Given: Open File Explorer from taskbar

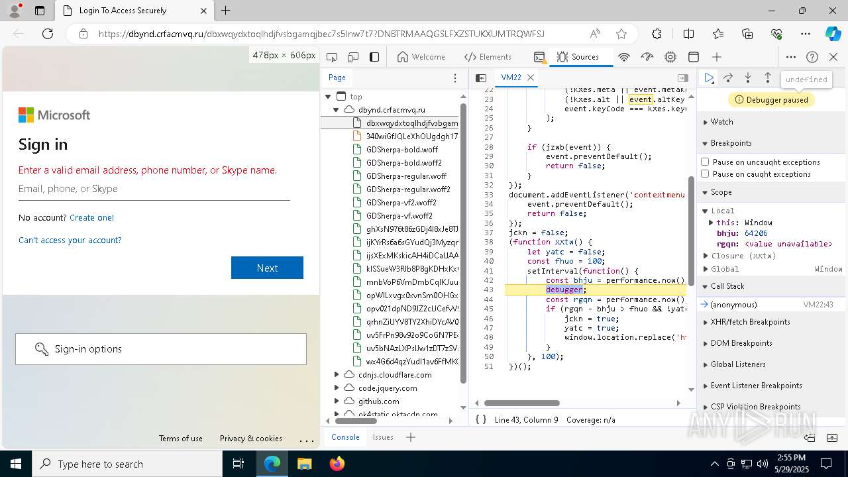Looking at the screenshot, I should 304,464.
